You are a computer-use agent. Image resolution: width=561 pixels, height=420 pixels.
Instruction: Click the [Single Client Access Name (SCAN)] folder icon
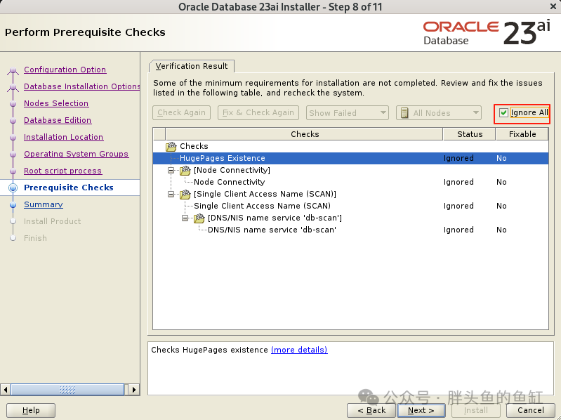tap(185, 195)
